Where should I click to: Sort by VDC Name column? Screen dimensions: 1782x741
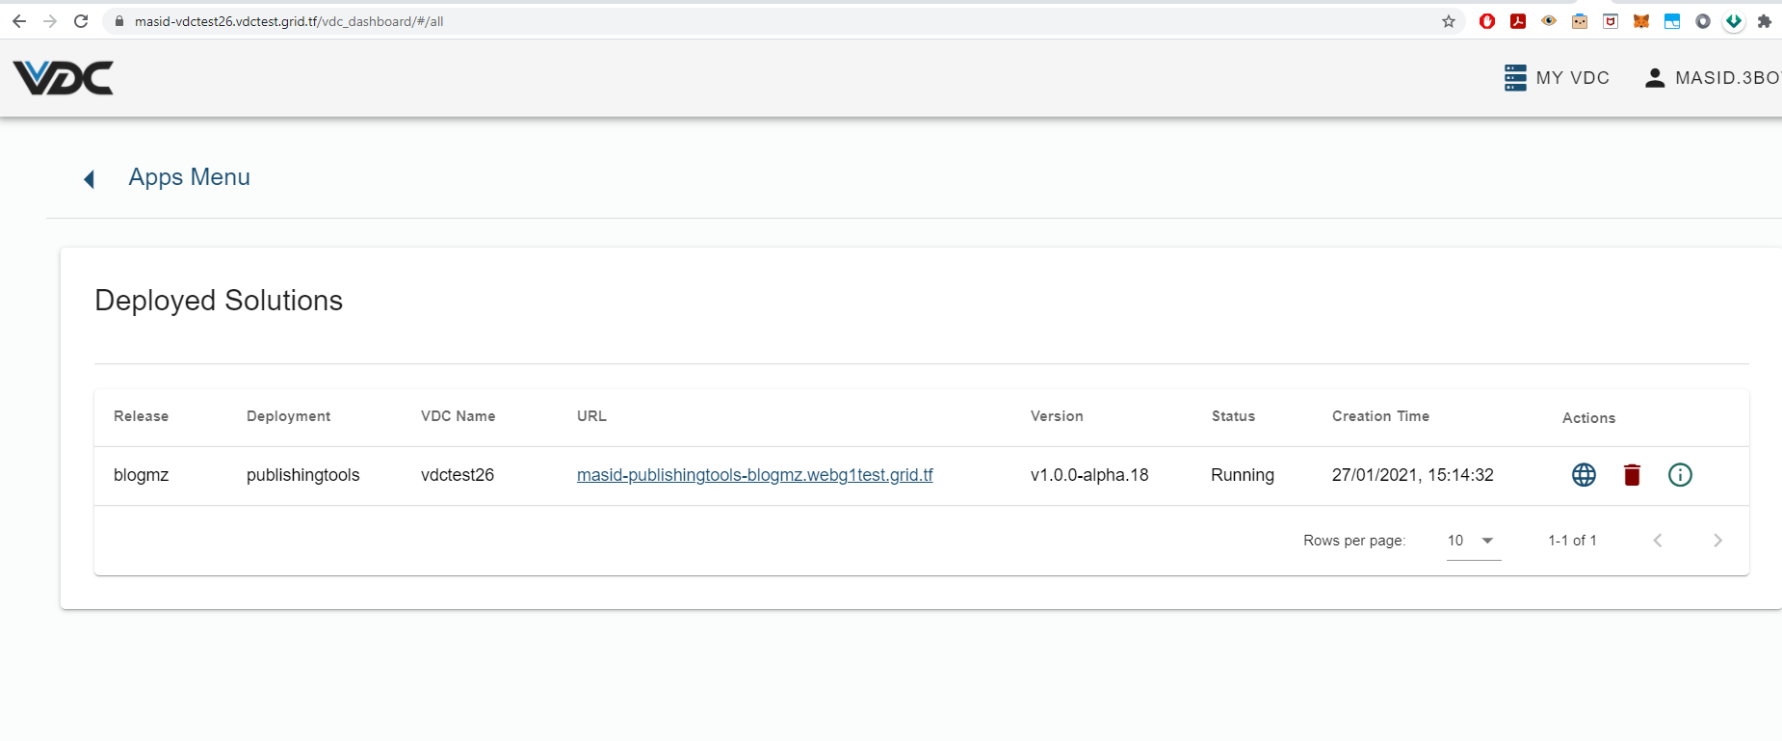coord(459,416)
